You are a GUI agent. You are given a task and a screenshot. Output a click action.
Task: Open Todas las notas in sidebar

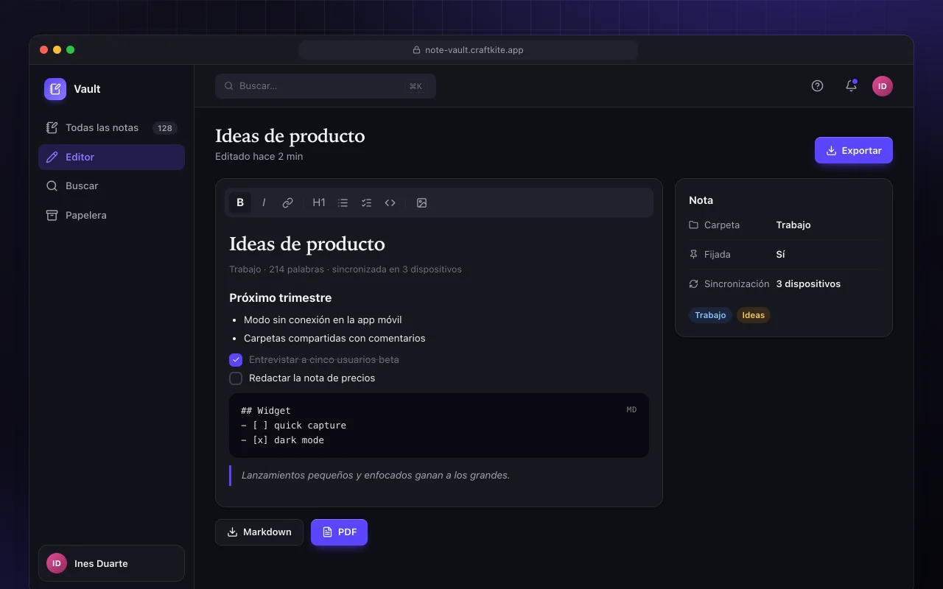coord(111,127)
